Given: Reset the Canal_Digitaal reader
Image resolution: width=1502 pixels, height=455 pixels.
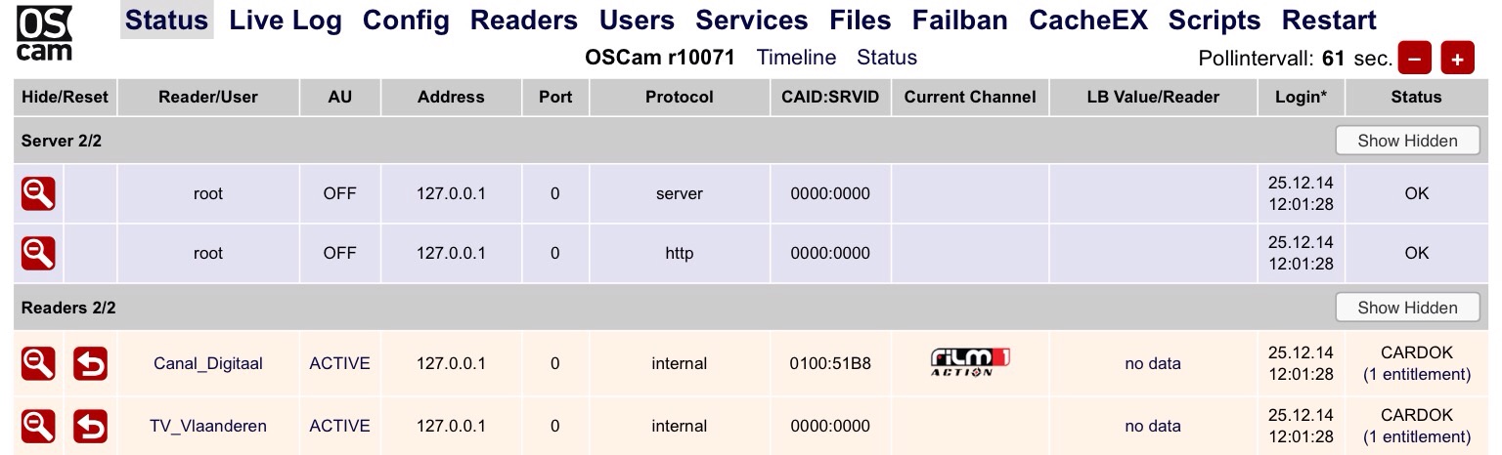Looking at the screenshot, I should (x=90, y=363).
